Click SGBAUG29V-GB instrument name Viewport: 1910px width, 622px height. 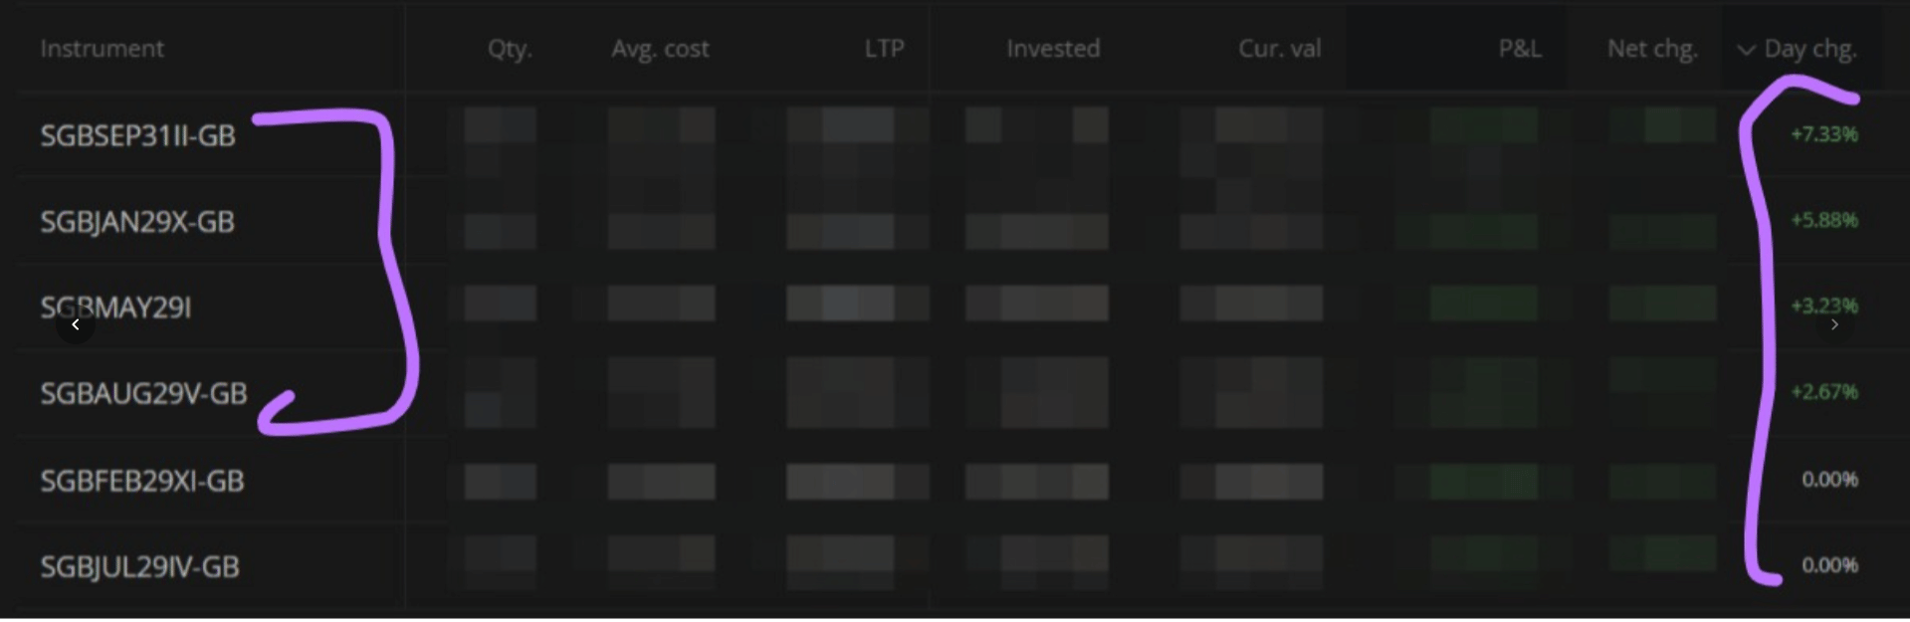(x=143, y=394)
